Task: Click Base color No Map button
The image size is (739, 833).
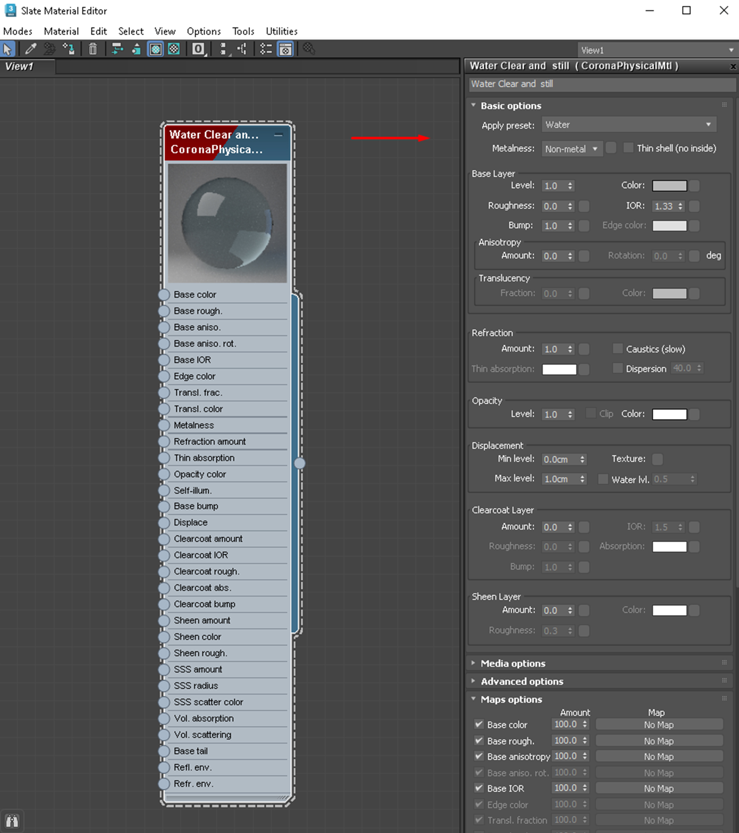Action: coord(659,724)
